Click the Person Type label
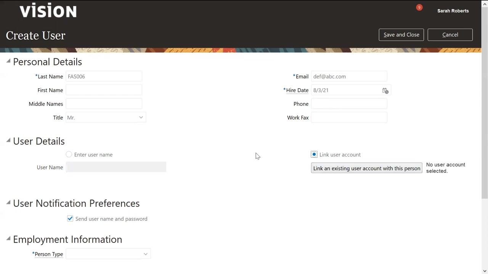Viewport: 488px width, 274px height. 49,254
